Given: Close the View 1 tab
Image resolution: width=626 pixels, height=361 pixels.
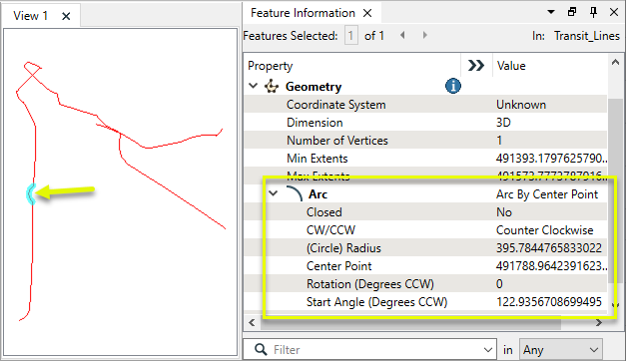Looking at the screenshot, I should (x=66, y=16).
